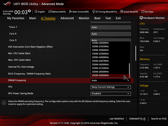The width and height of the screenshot is (168, 126).
Task: Show the Hot Keys list
Action: (149, 12)
